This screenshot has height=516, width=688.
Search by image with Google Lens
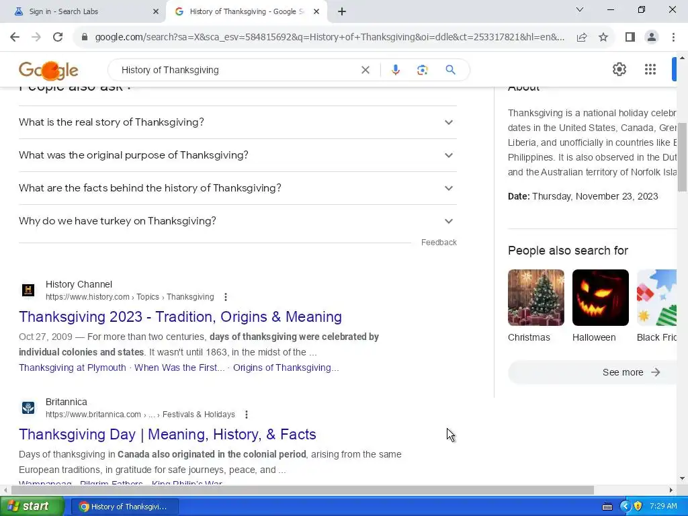422,70
